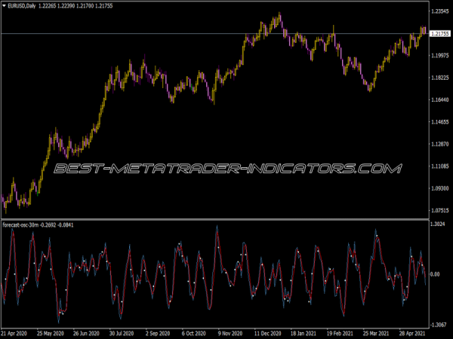Click the oscillator -1.3067 scale label
453x339 pixels.
439,324
